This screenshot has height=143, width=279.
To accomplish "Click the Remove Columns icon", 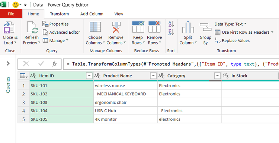I will coord(116,27).
